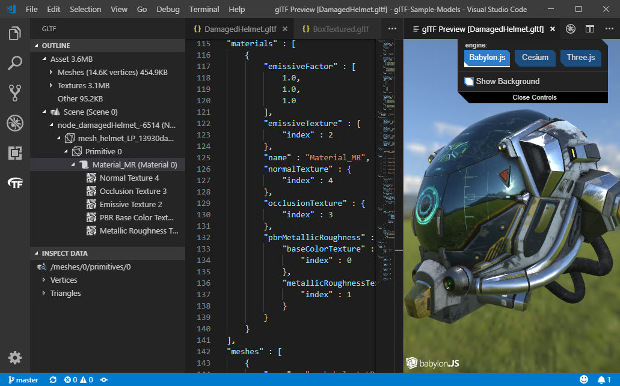620x386 pixels.
Task: Collapse the Asset 3.6MB node
Action: coord(44,59)
